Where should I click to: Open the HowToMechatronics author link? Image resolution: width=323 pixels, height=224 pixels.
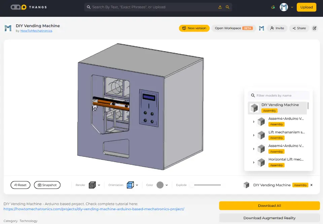tap(36, 31)
